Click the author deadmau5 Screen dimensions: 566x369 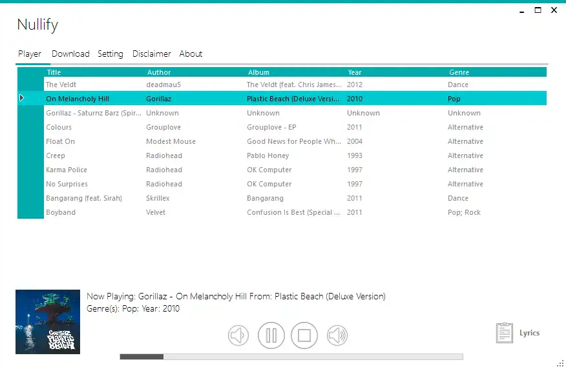pos(163,85)
